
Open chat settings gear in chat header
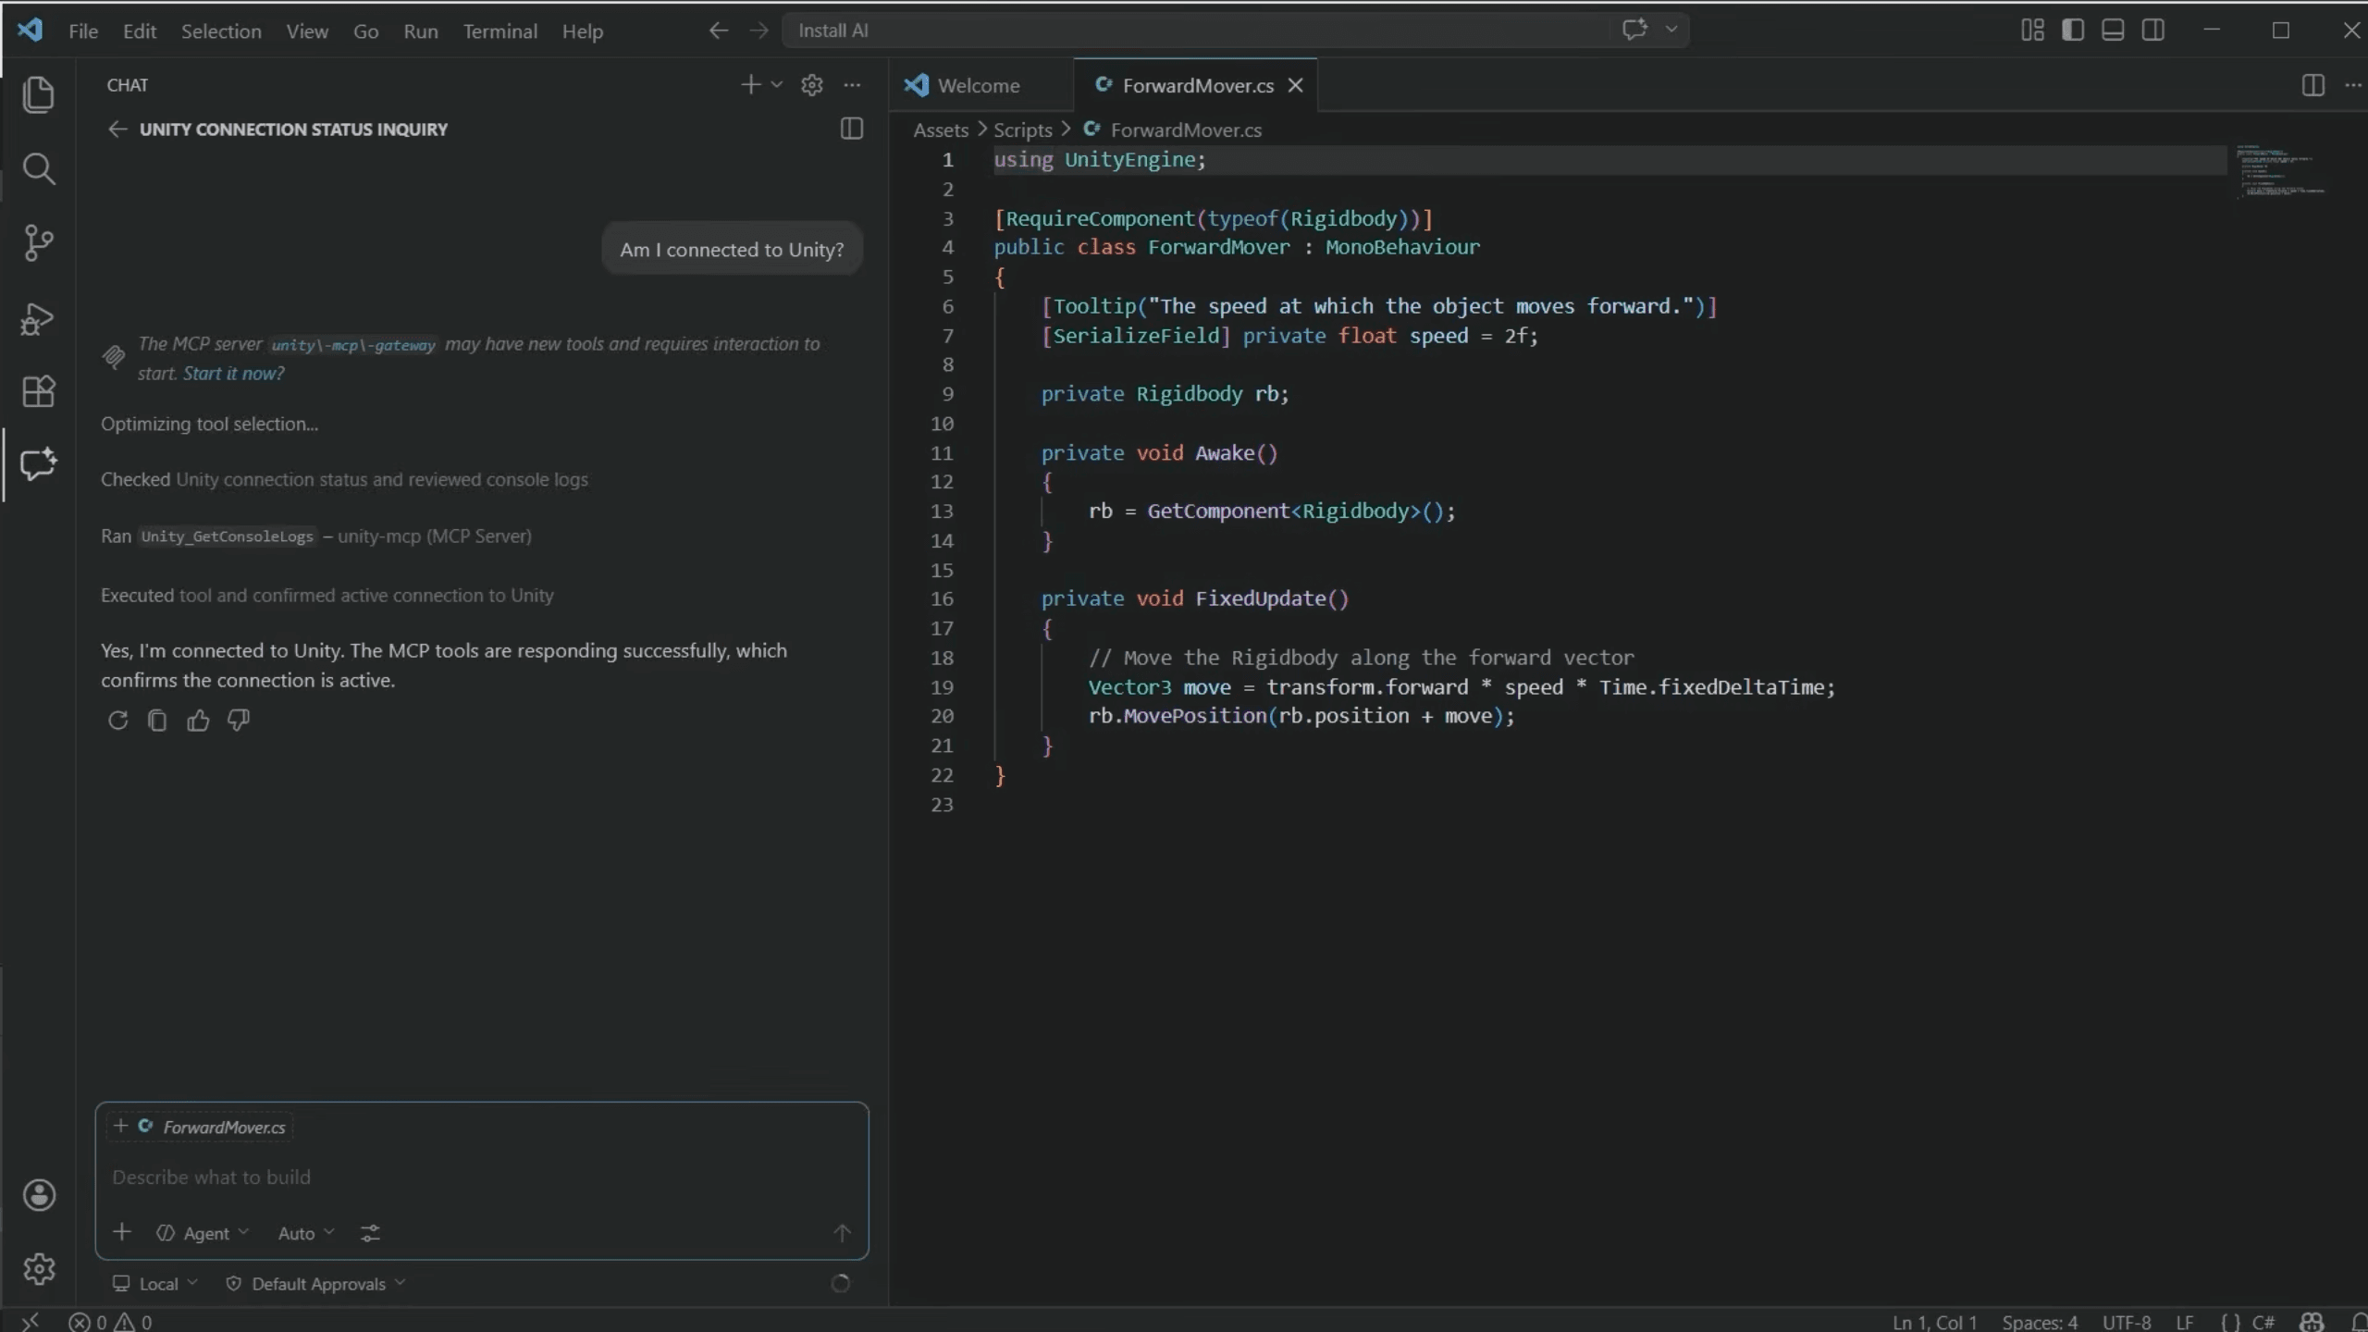[x=812, y=85]
